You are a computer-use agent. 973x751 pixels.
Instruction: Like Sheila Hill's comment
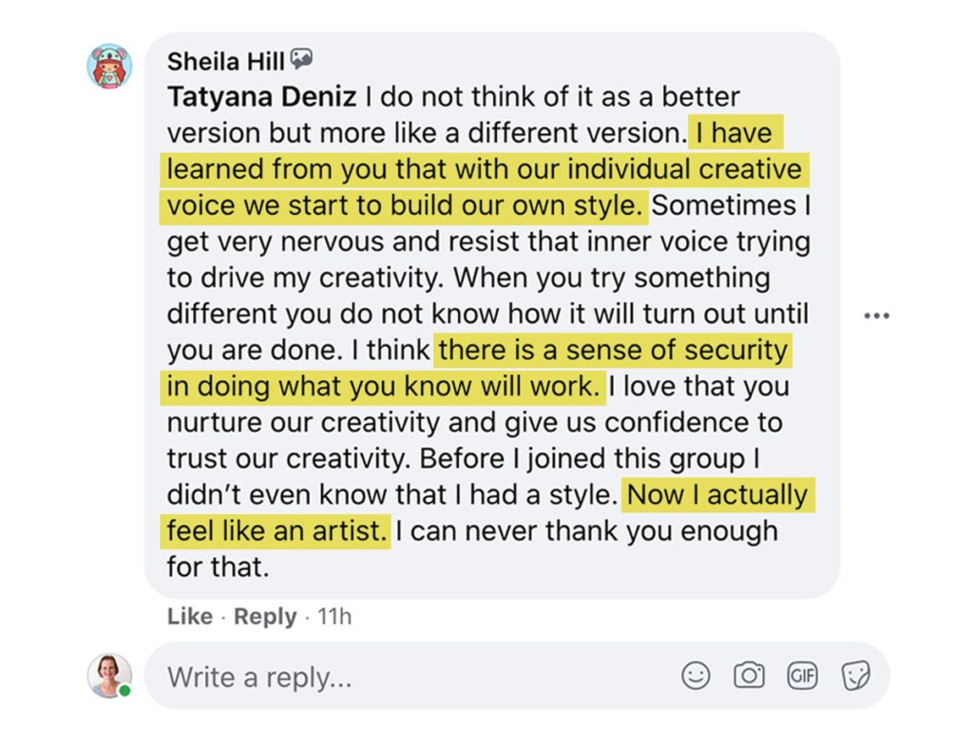point(189,616)
